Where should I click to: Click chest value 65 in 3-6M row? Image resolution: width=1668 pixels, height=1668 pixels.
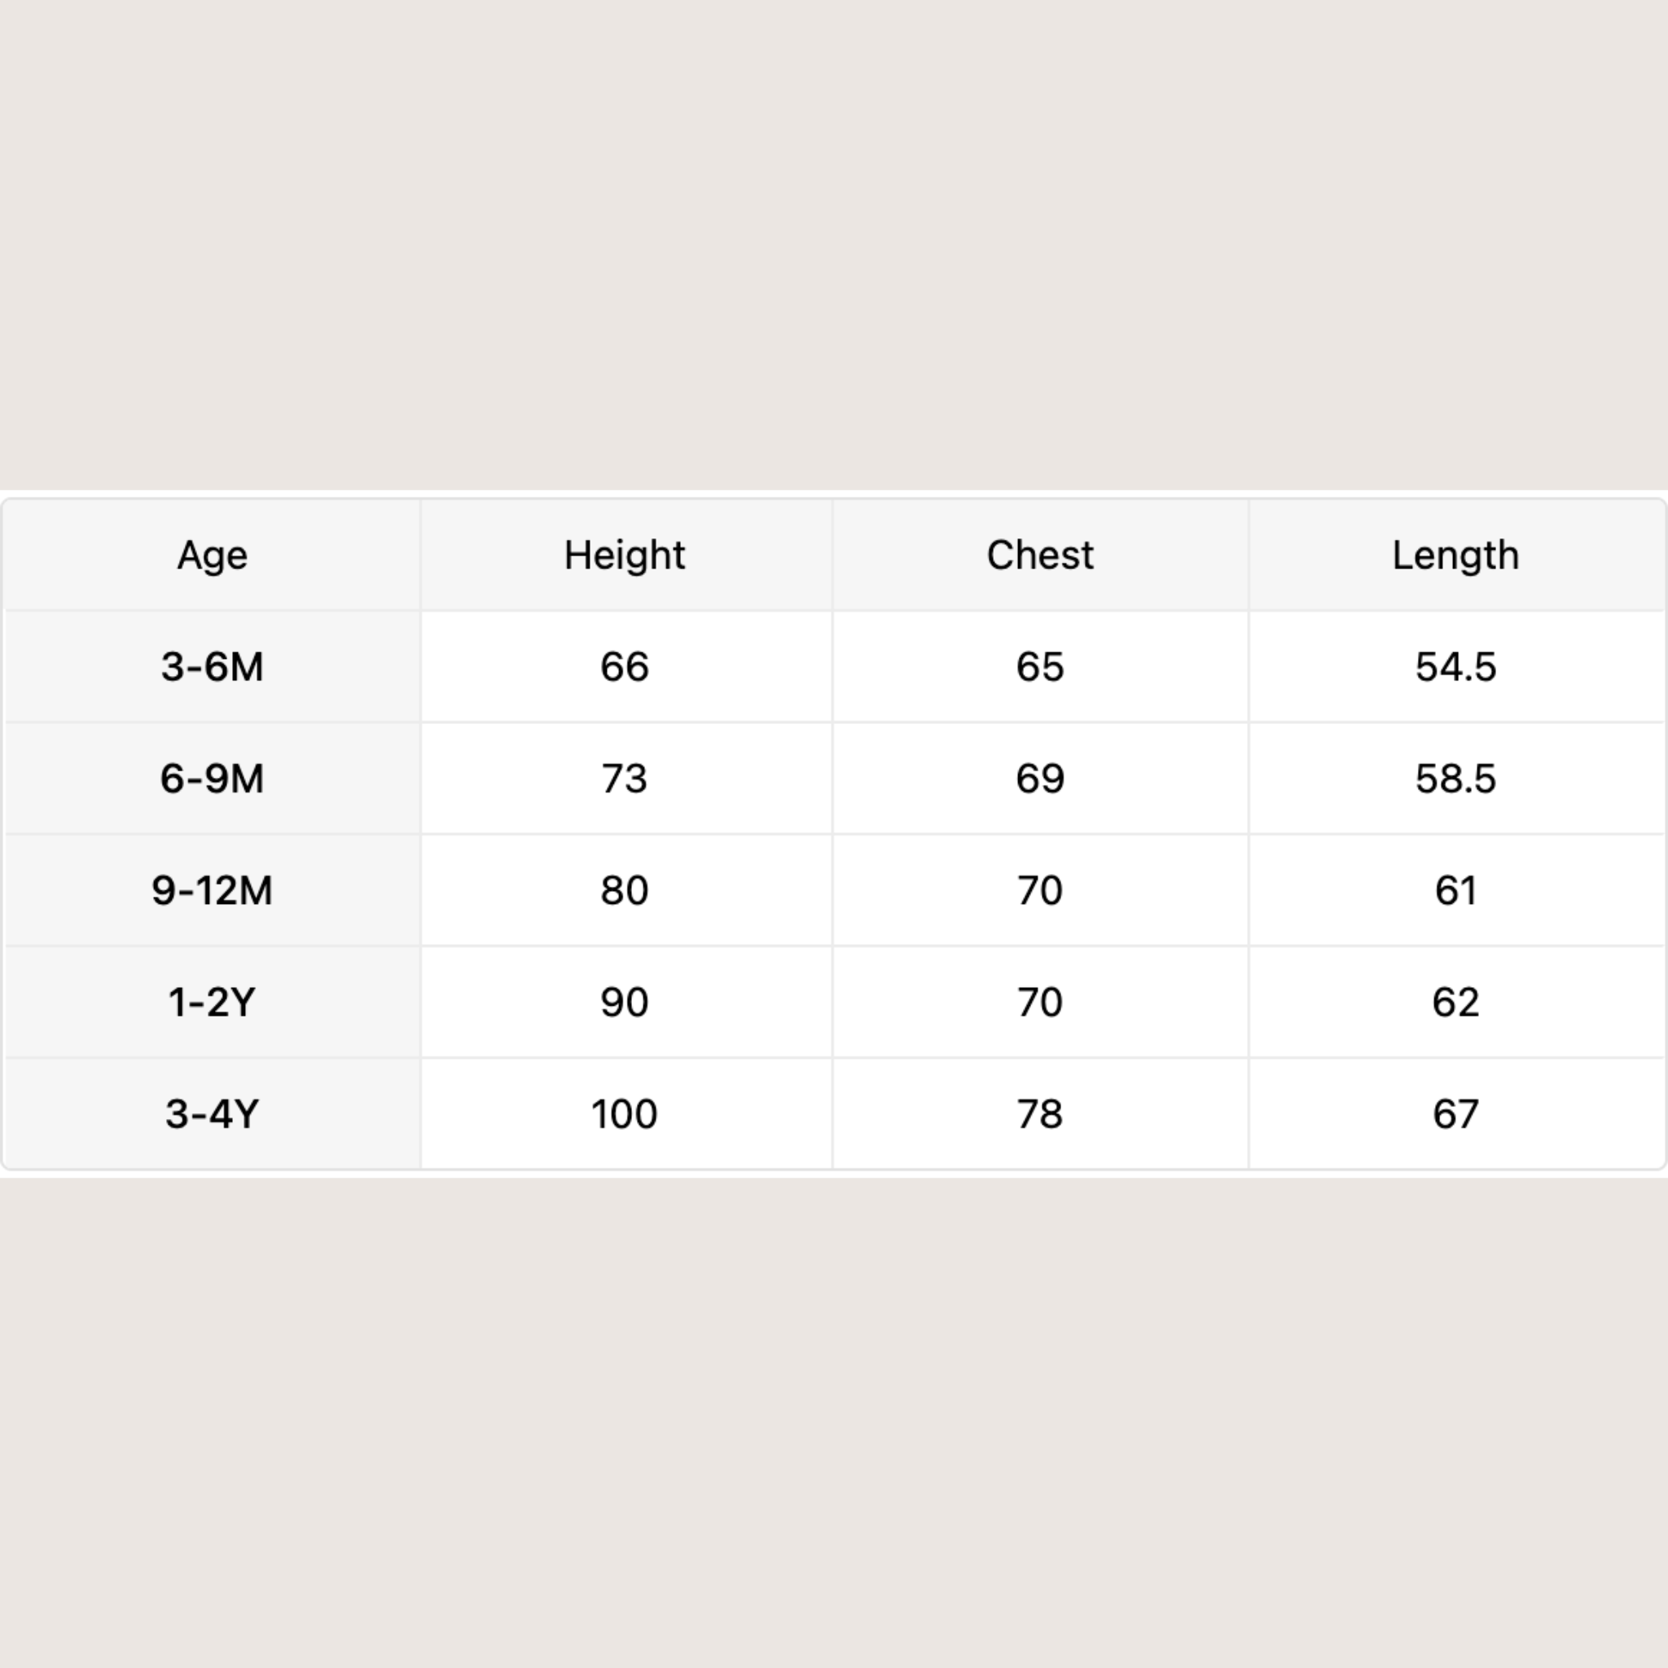(1039, 666)
